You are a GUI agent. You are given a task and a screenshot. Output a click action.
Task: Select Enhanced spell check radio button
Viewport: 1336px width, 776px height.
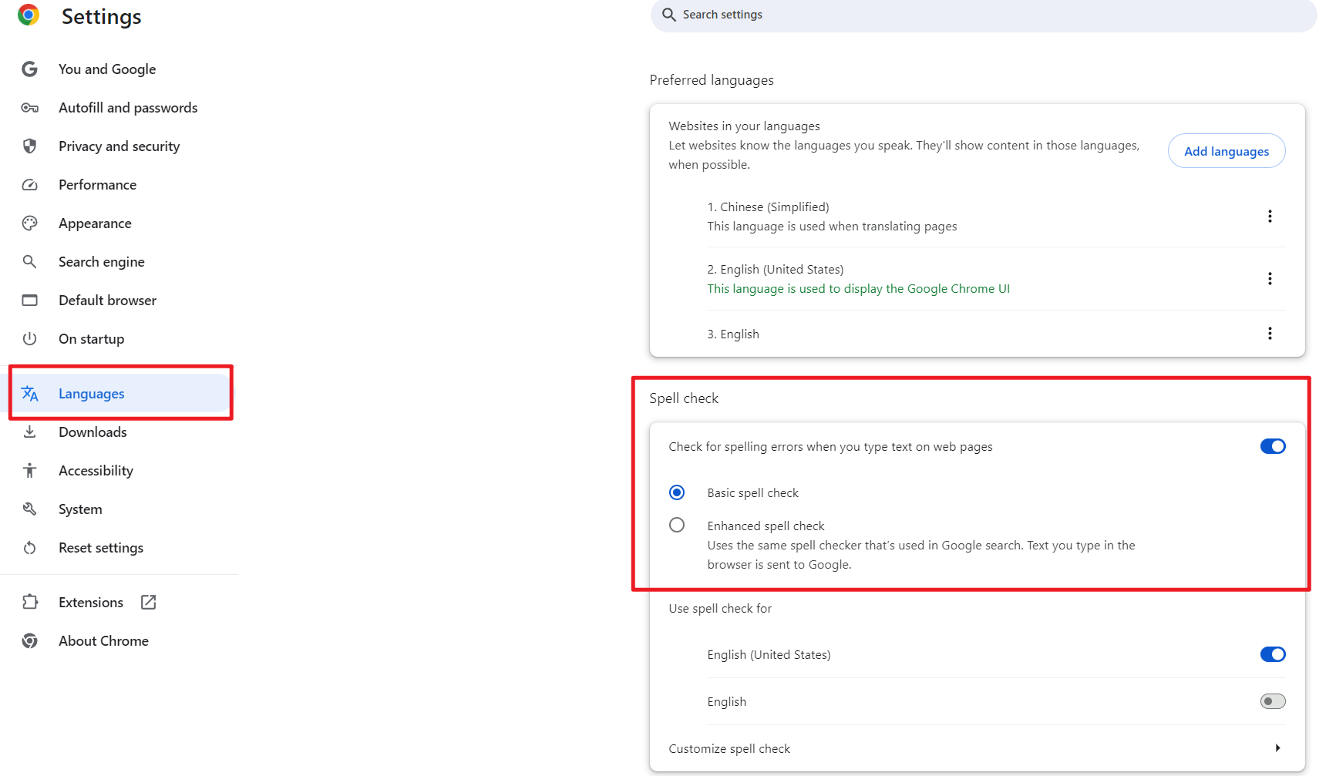tap(677, 526)
